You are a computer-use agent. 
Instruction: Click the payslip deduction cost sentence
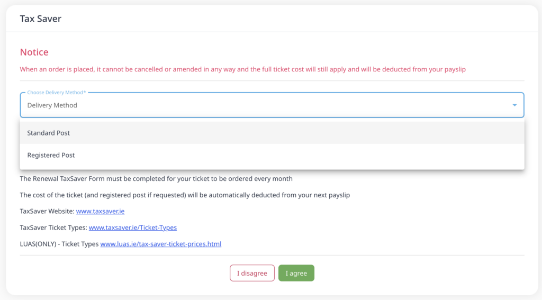tap(185, 195)
